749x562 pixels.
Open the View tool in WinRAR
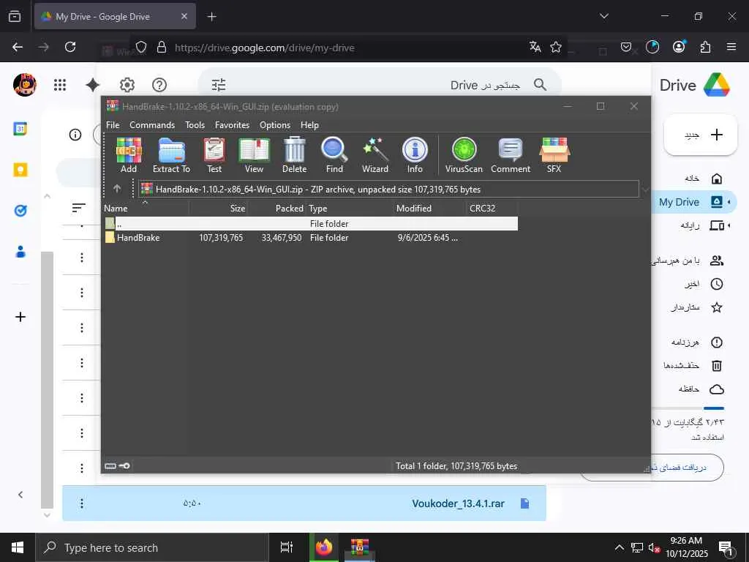click(x=254, y=155)
